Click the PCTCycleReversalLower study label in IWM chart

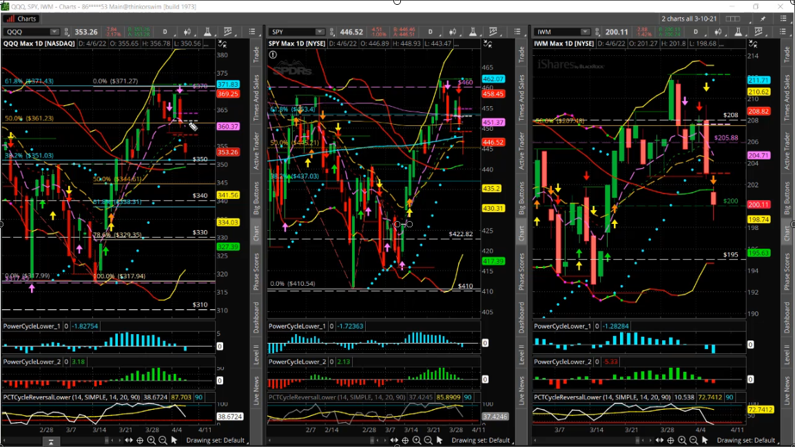(x=602, y=397)
